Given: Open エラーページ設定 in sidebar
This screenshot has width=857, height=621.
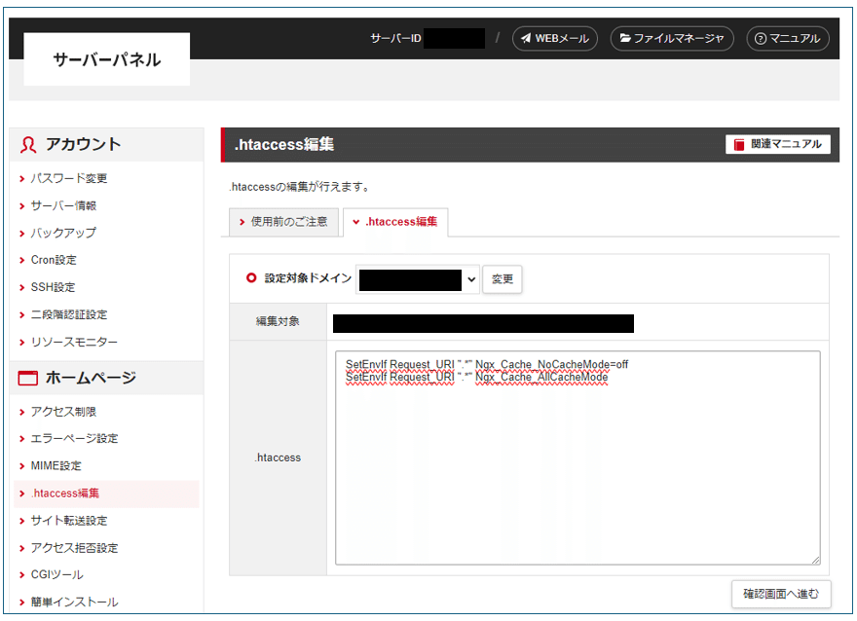Looking at the screenshot, I should click(x=74, y=439).
